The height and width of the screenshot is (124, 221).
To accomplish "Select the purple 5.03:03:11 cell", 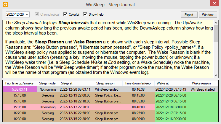I will coord(20,89).
